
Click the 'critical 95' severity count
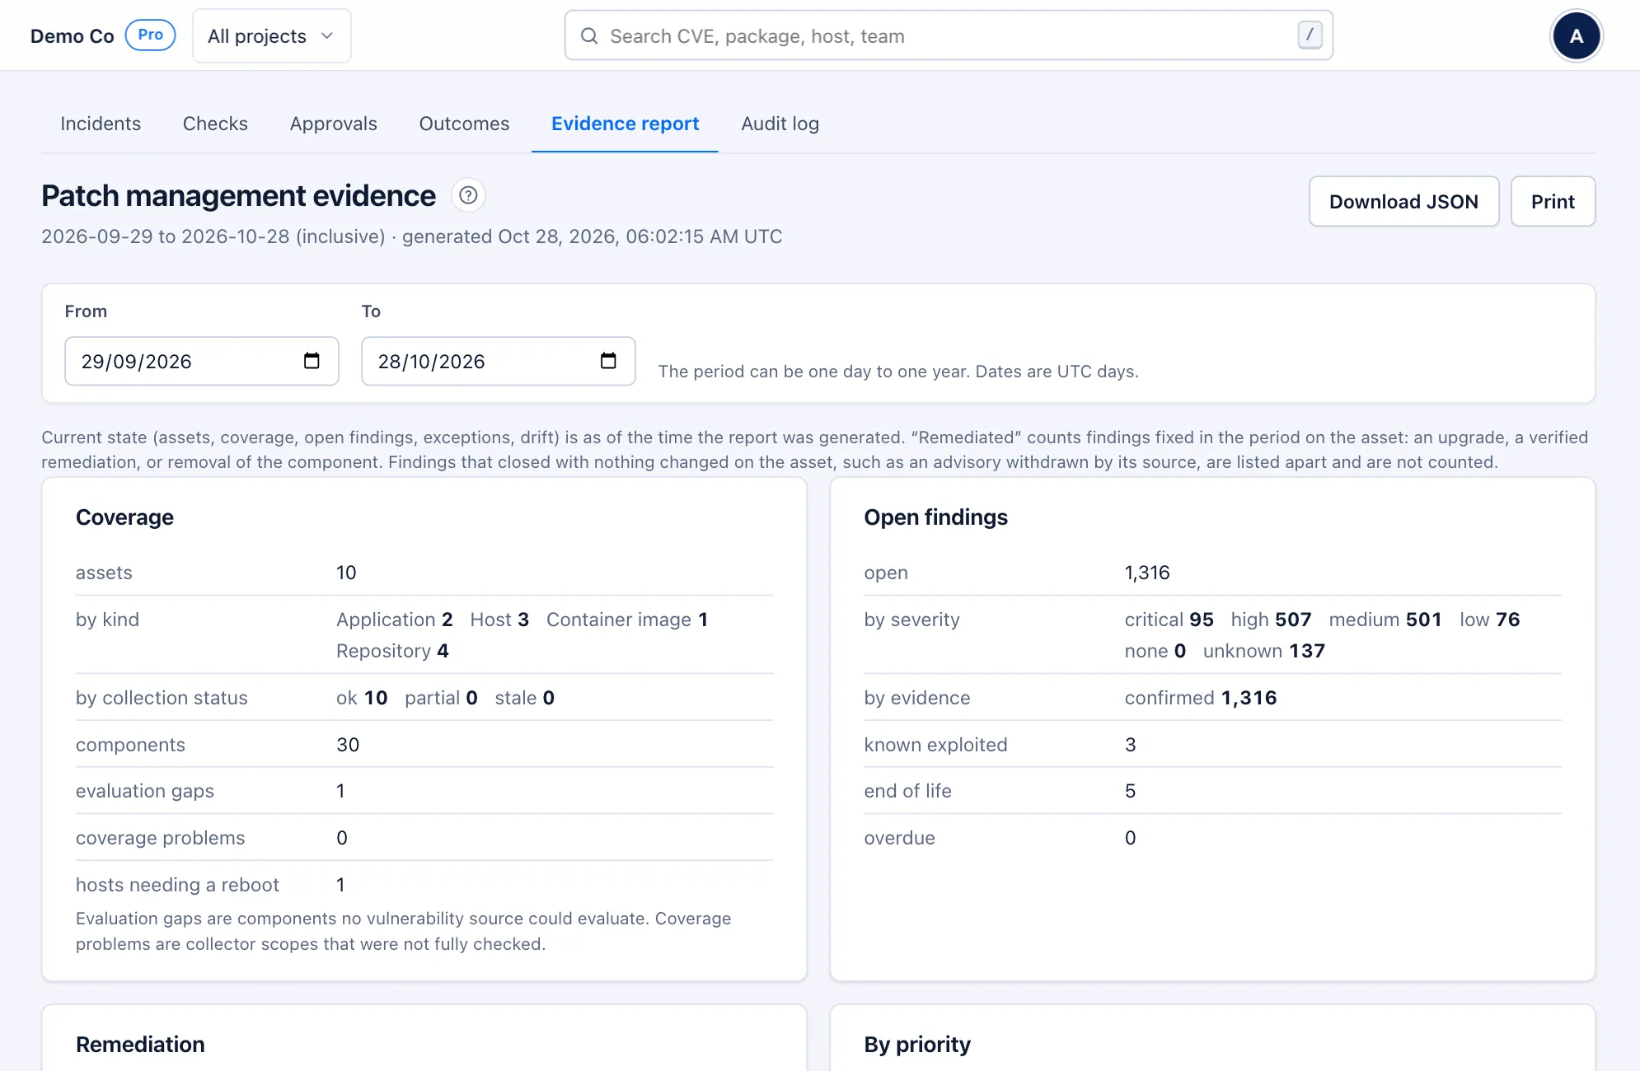1169,620
